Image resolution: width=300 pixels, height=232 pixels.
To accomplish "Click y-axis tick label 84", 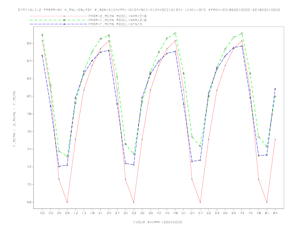I will pyautogui.click(x=28, y=61).
